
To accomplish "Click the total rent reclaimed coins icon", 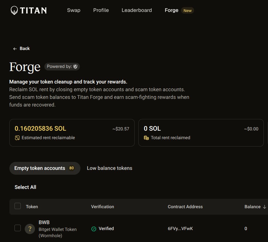I will (x=146, y=138).
